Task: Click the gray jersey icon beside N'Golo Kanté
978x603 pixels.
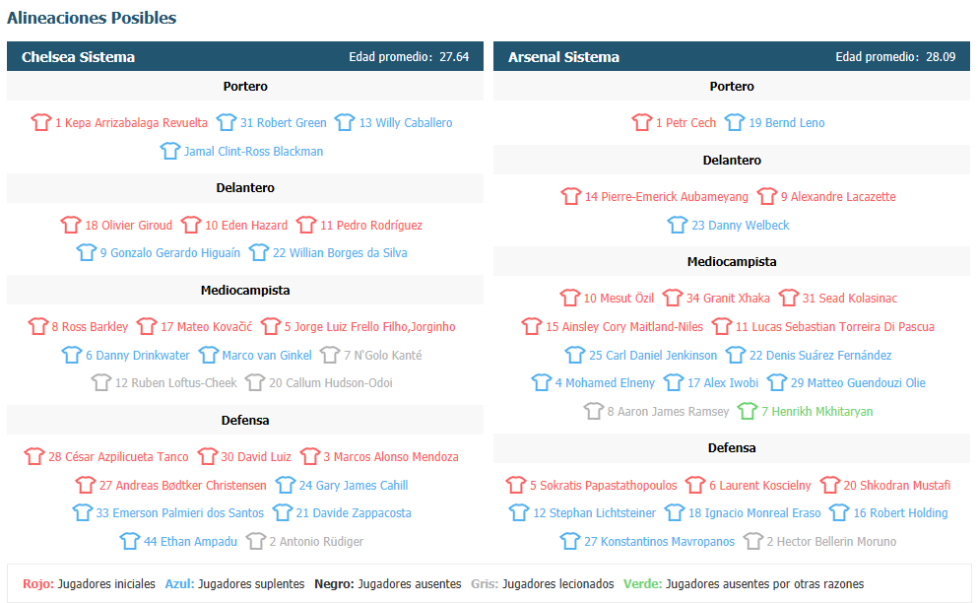Action: tap(330, 355)
